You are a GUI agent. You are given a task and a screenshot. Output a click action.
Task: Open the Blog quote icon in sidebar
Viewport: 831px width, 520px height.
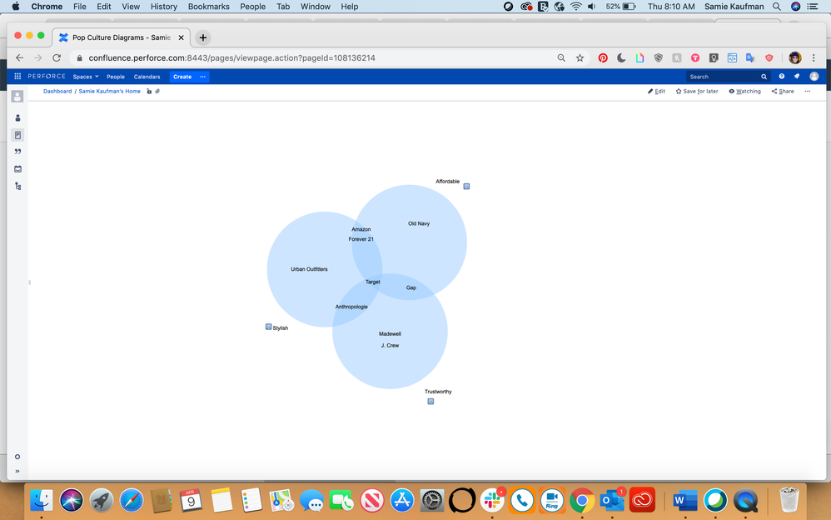point(17,152)
